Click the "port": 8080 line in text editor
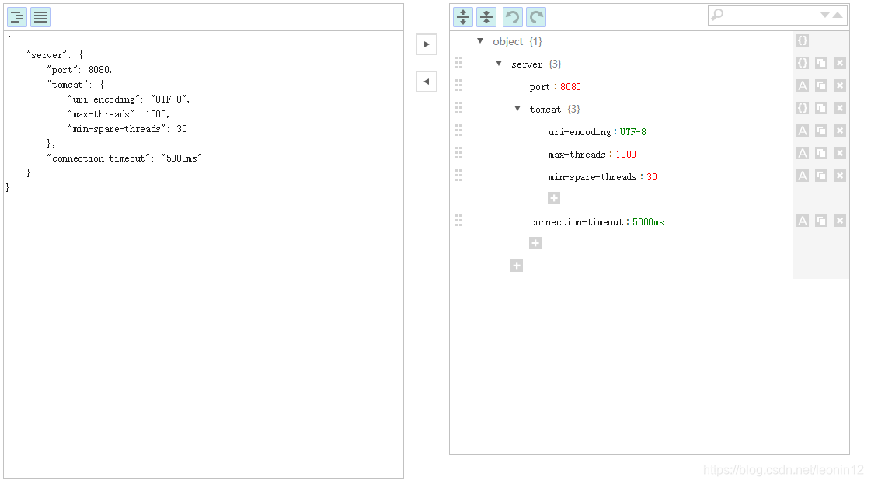871x484 pixels. pyautogui.click(x=79, y=69)
